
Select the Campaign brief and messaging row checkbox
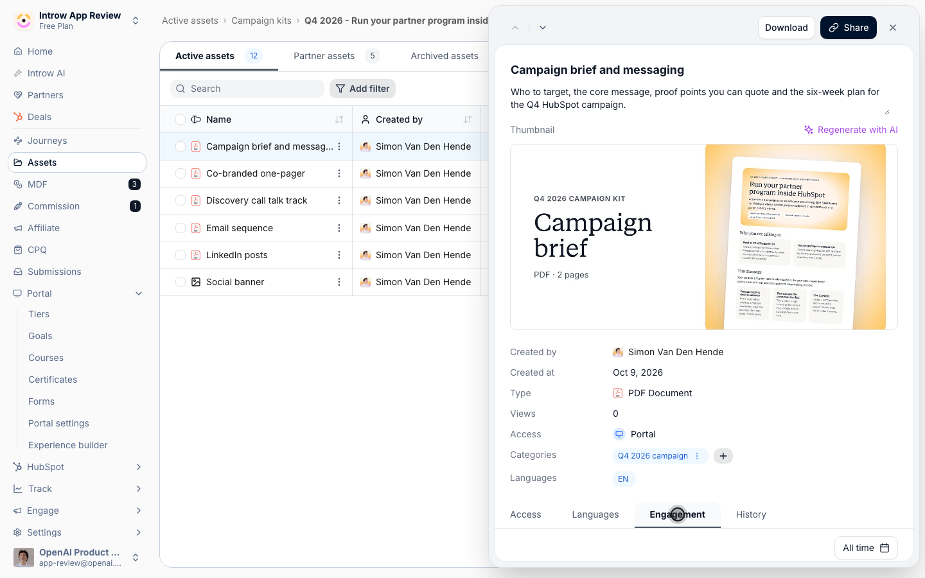(181, 146)
